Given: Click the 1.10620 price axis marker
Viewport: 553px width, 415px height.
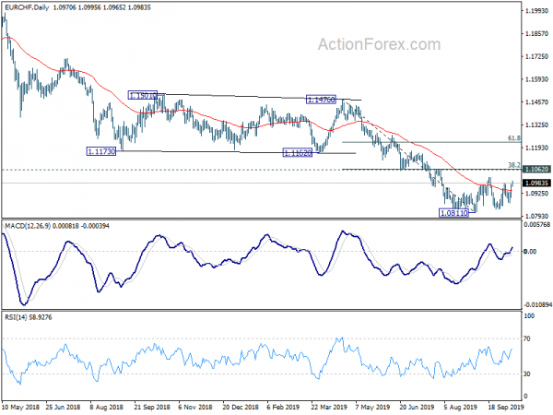Looking at the screenshot, I should 536,170.
